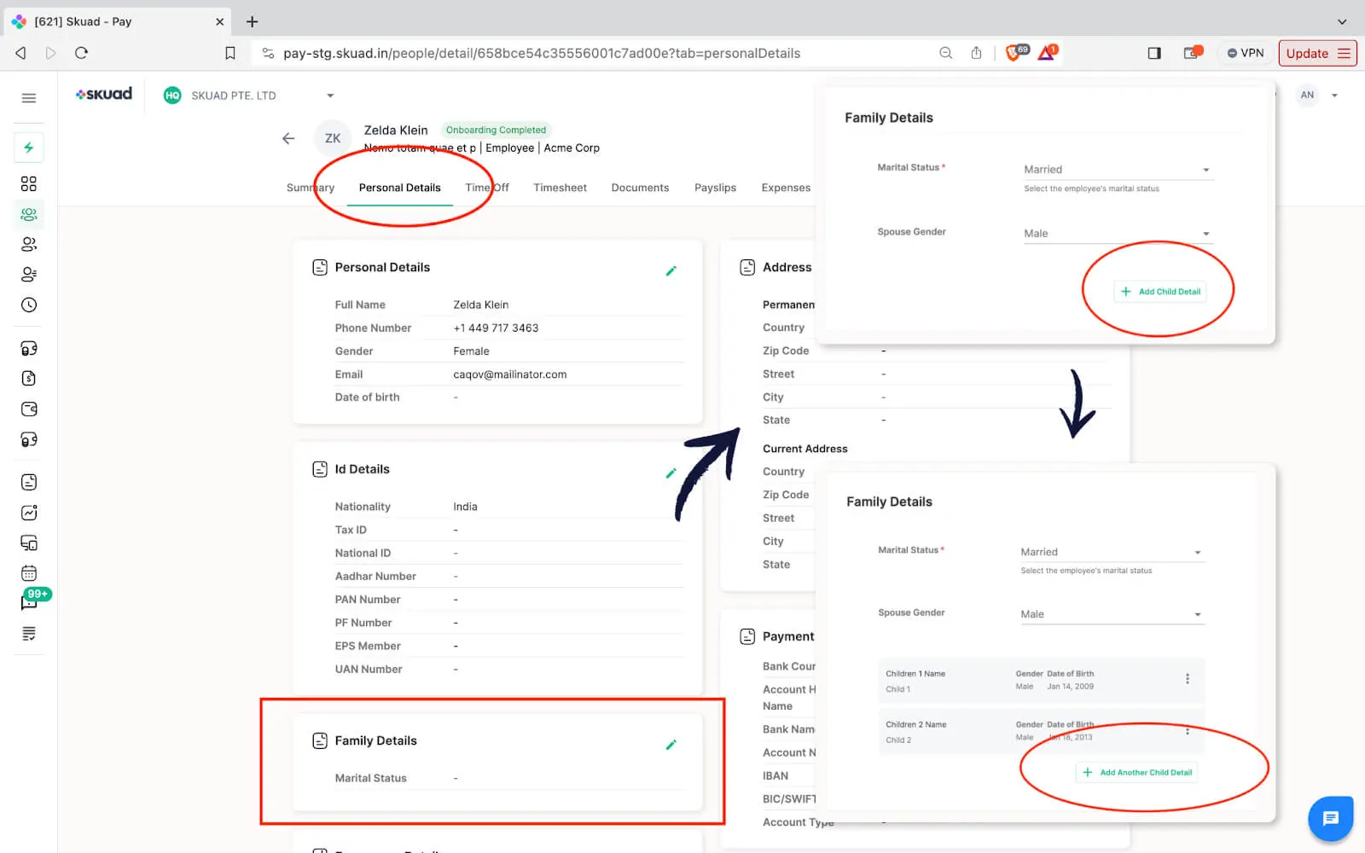Click the dollar document sidebar icon
The image size is (1365, 853).
tap(29, 378)
